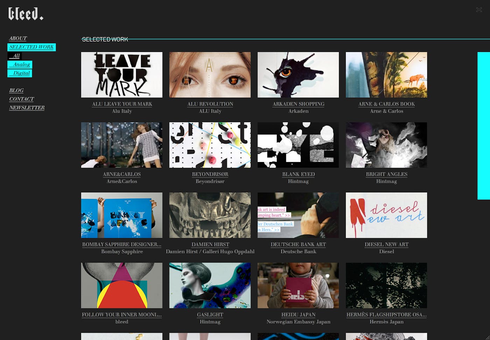Select the Selected Work menu item
The height and width of the screenshot is (340, 490).
31,47
